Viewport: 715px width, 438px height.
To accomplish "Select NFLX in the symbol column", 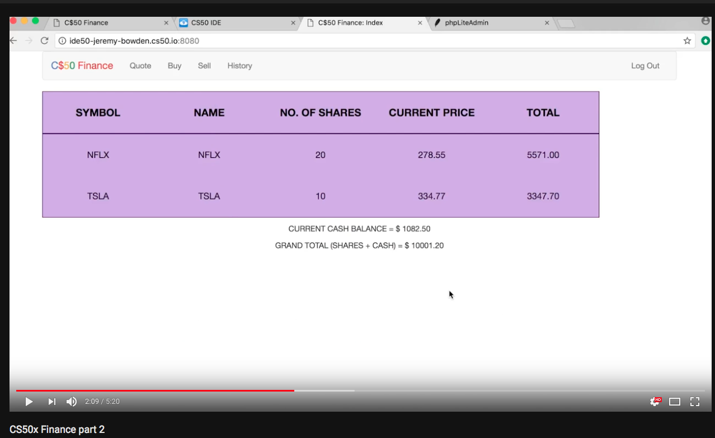I will [x=98, y=155].
